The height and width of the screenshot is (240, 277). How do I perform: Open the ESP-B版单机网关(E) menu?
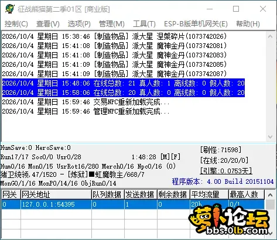196,24
